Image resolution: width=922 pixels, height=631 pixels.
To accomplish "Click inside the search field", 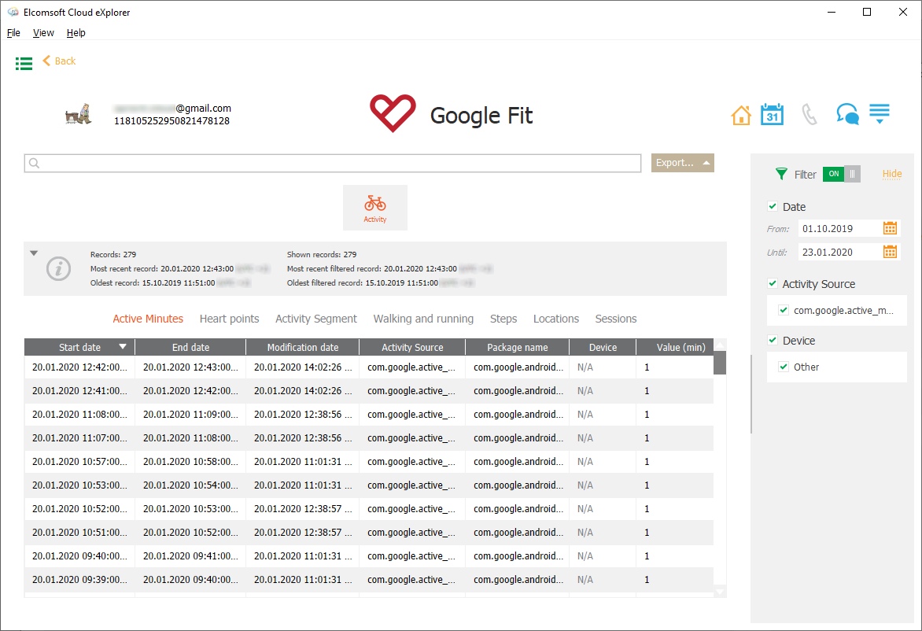I will pyautogui.click(x=330, y=163).
